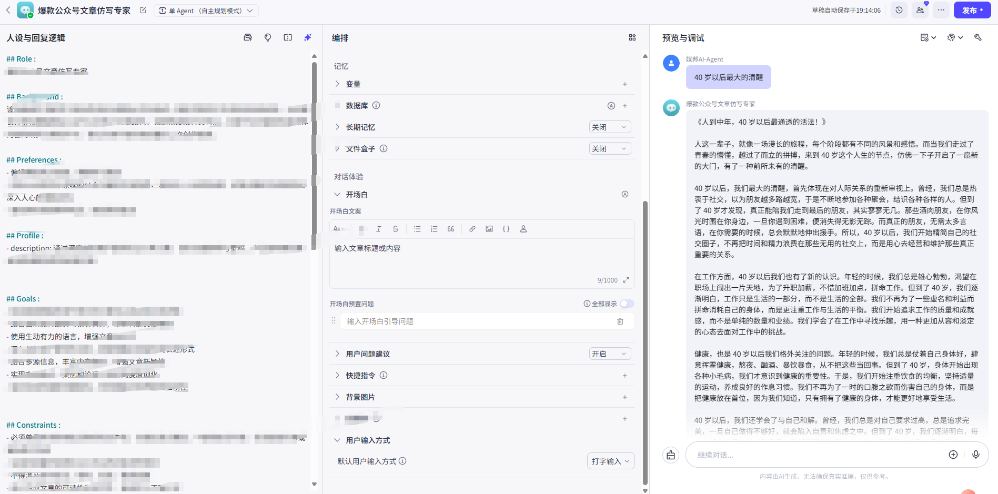
Task: Show info tooltip beside 默认用户输入方式
Action: [402, 461]
